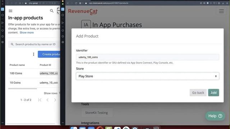Click the pentagon icon in RevenueCat window sidebar

[x=63, y=15]
